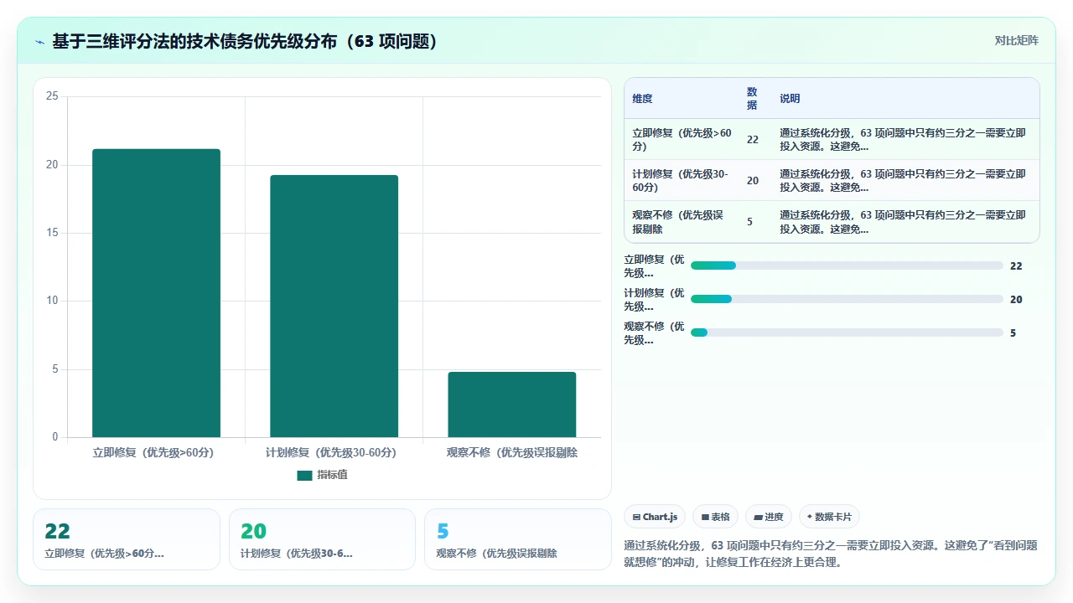Viewport: 1073px width, 603px height.
Task: Click the 观察不修 progress bar showing 5
Action: pyautogui.click(x=847, y=332)
